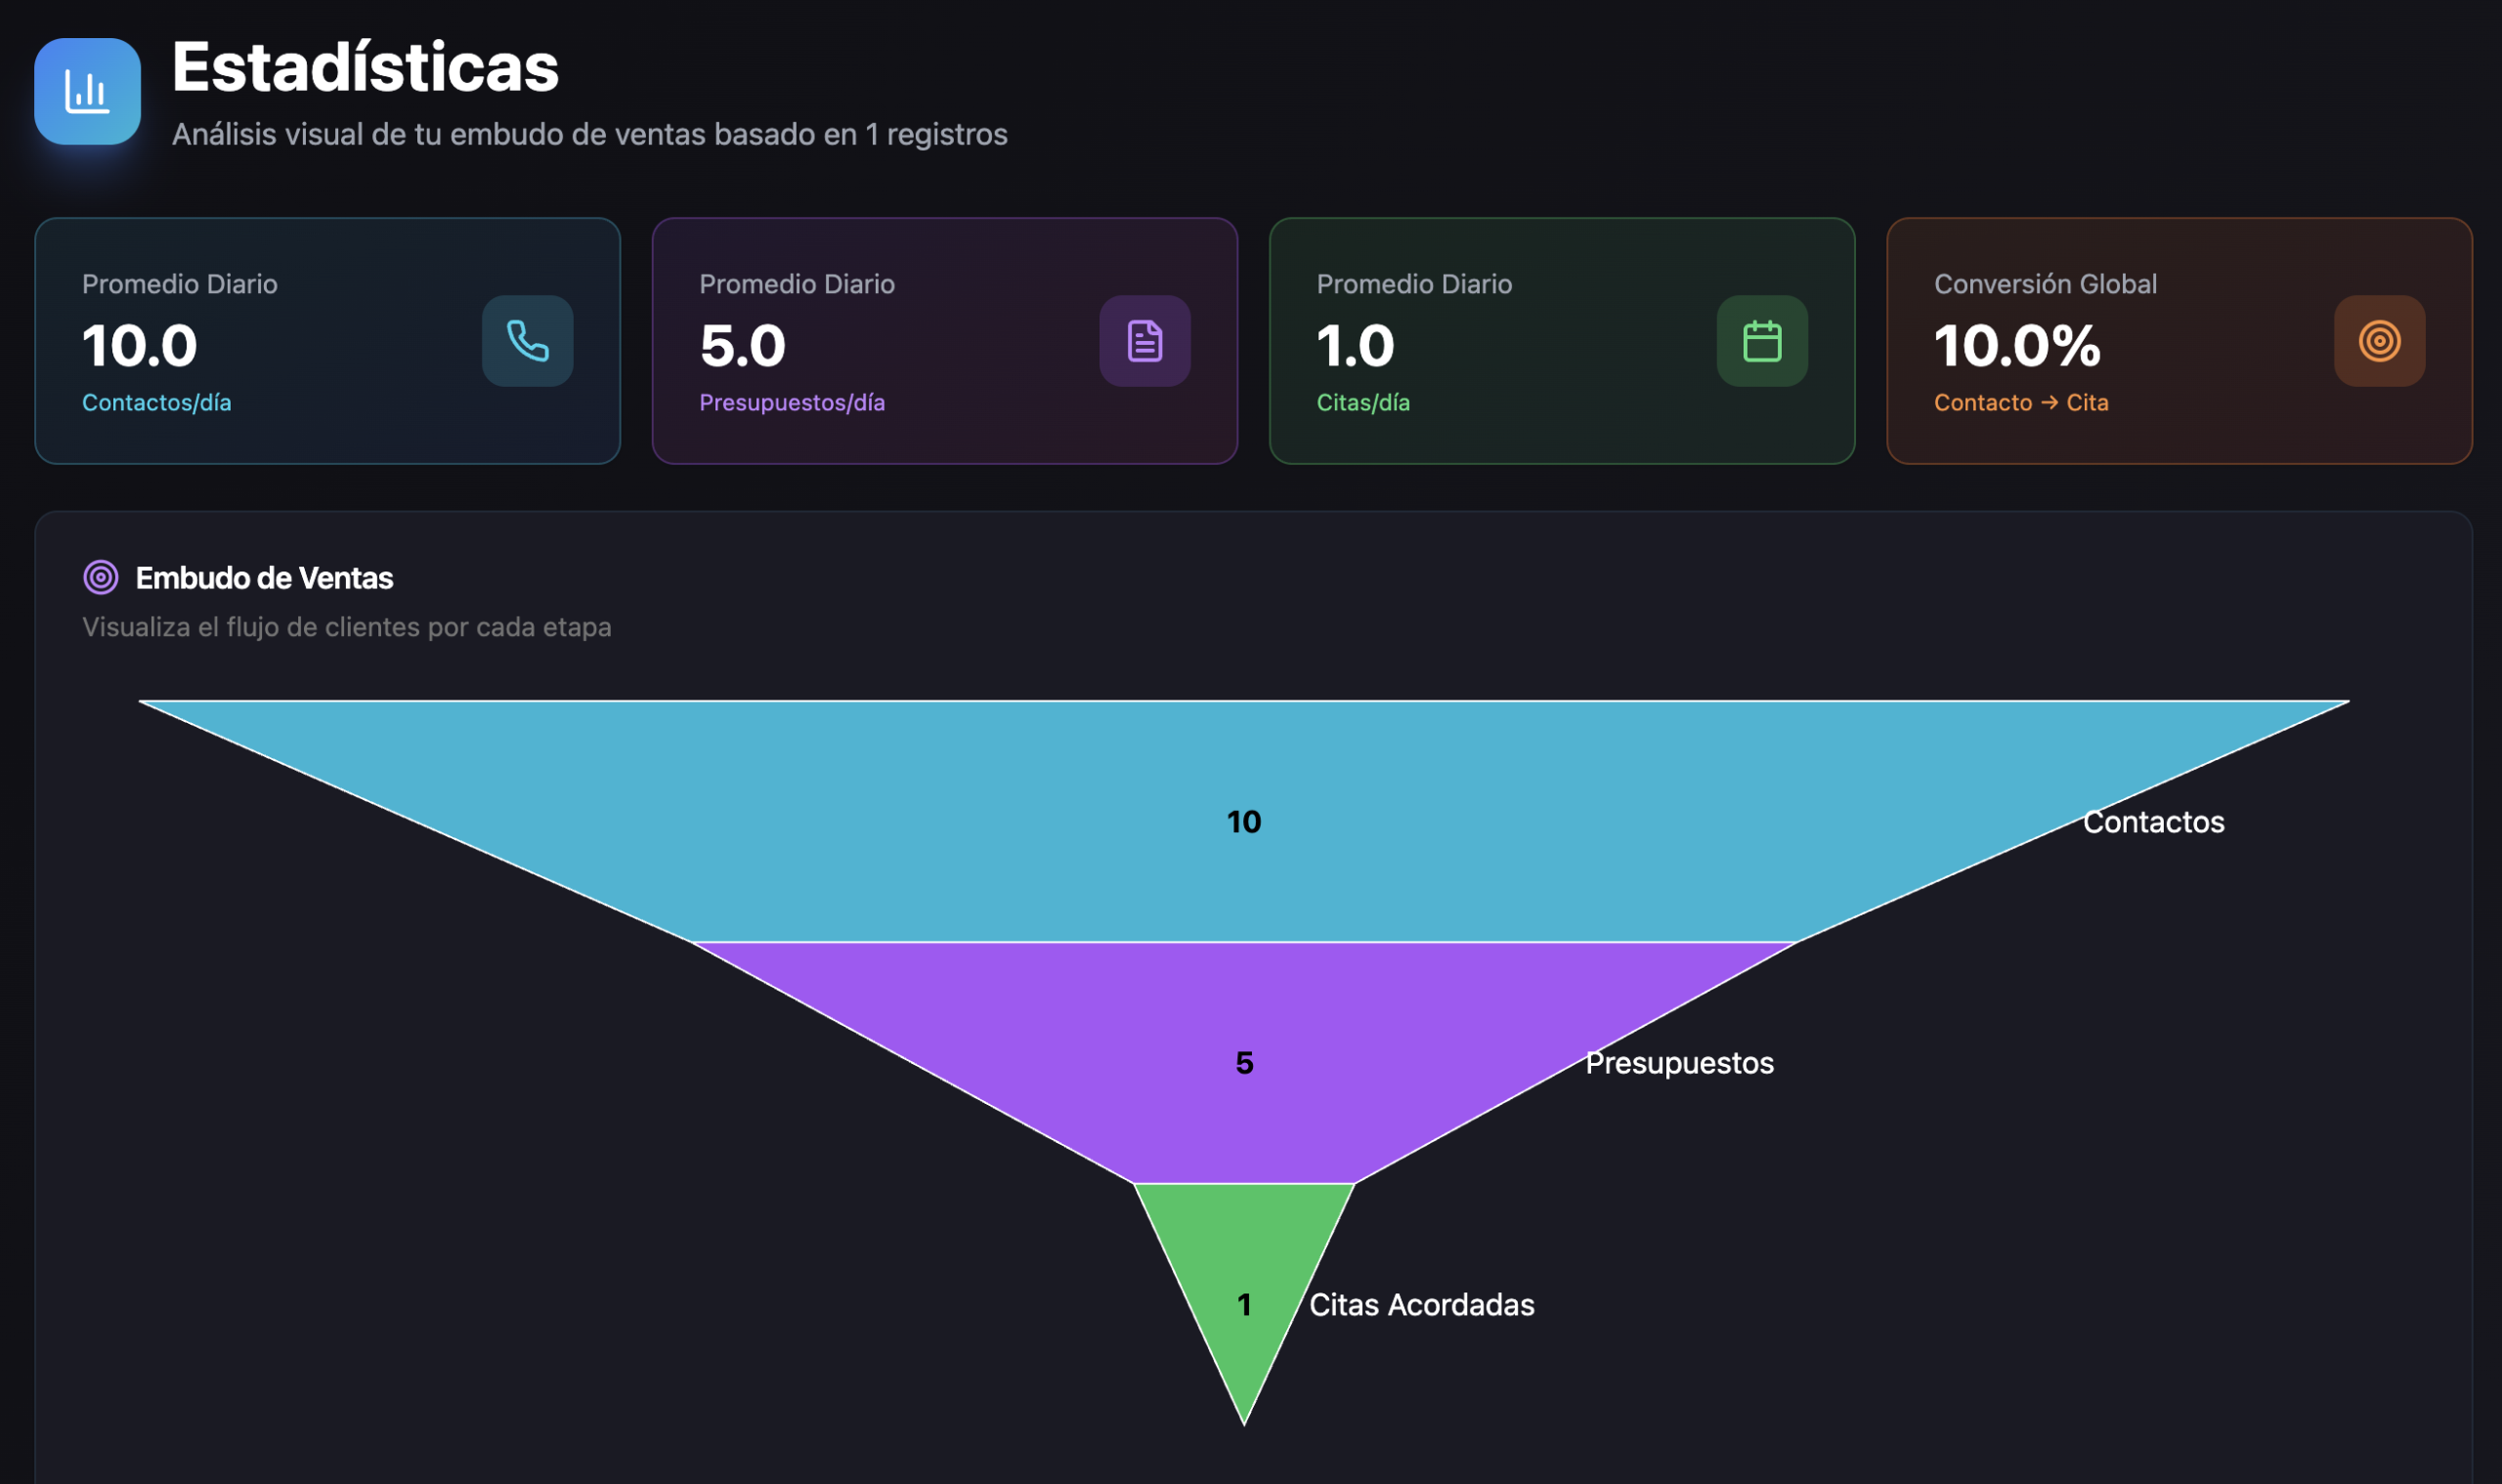This screenshot has width=2502, height=1484.
Task: Click the document icon in Presupuestos card
Action: [x=1144, y=341]
